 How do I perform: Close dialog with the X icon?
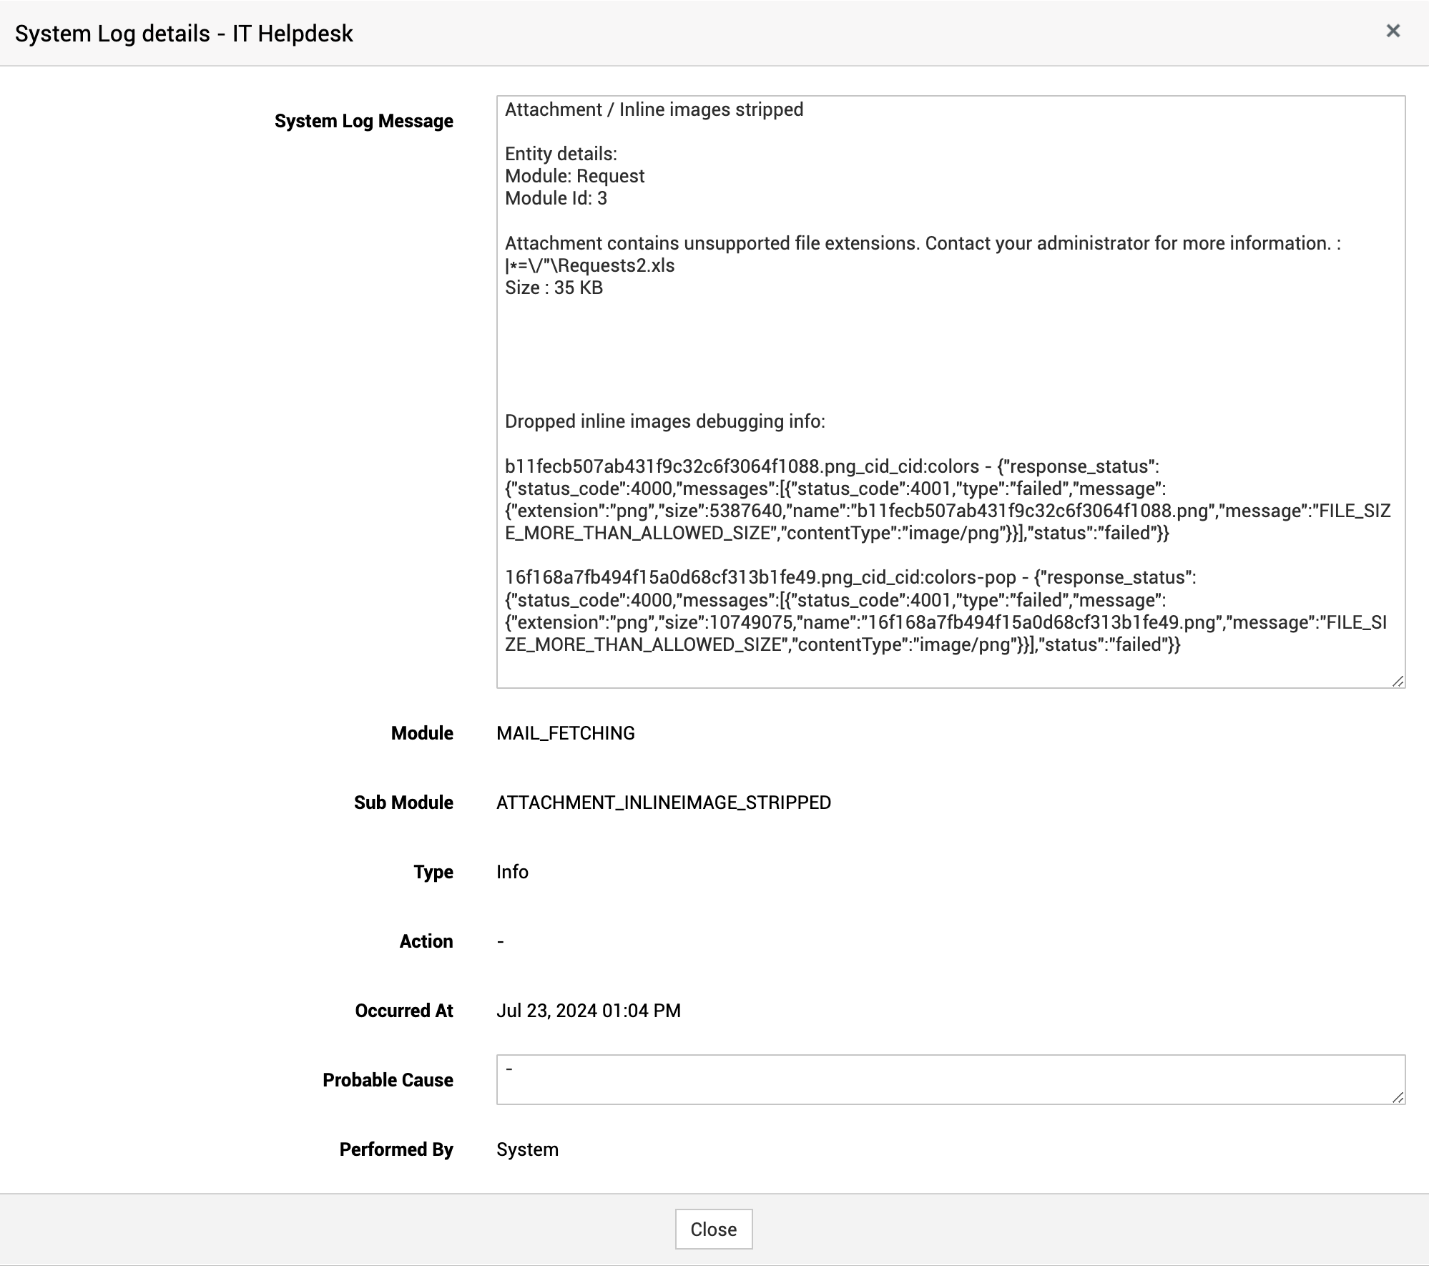click(1392, 31)
